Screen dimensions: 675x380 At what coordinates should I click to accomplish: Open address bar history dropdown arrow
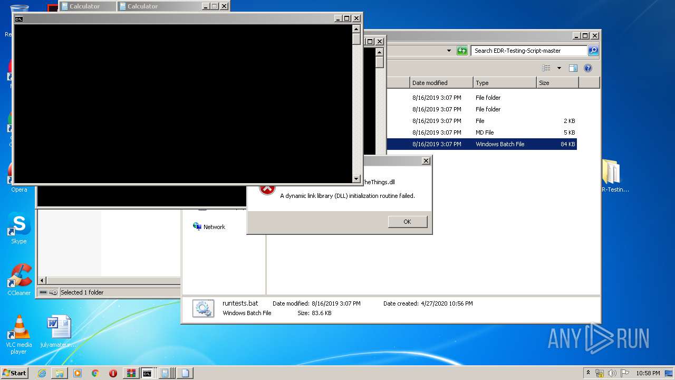(x=449, y=51)
